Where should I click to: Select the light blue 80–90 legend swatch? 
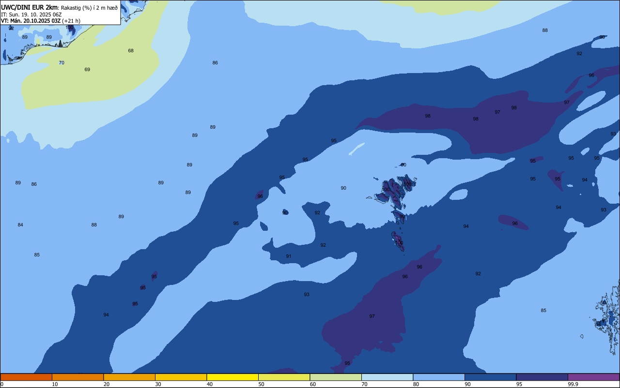[439, 377]
